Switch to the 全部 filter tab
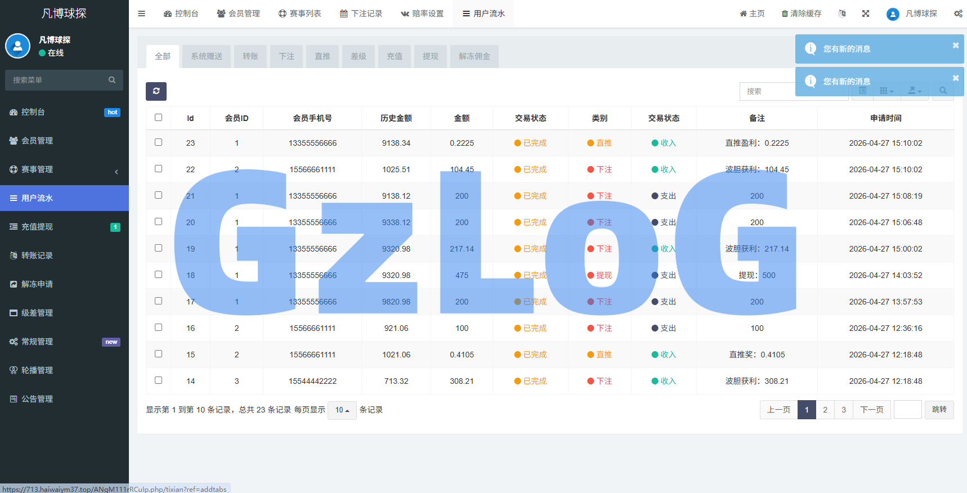 pyautogui.click(x=163, y=56)
